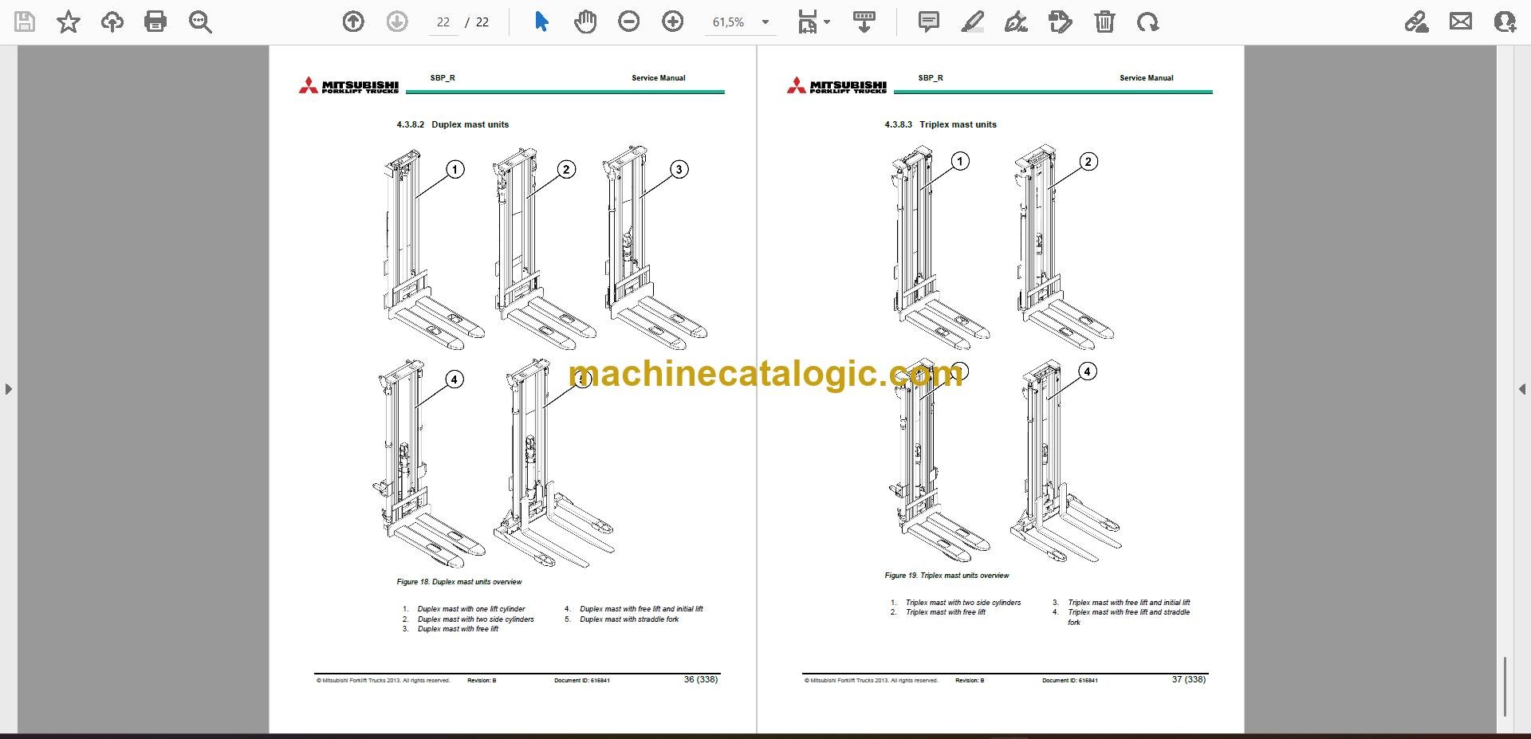This screenshot has height=739, width=1531.
Task: Click the delete trash icon
Action: pyautogui.click(x=1104, y=22)
